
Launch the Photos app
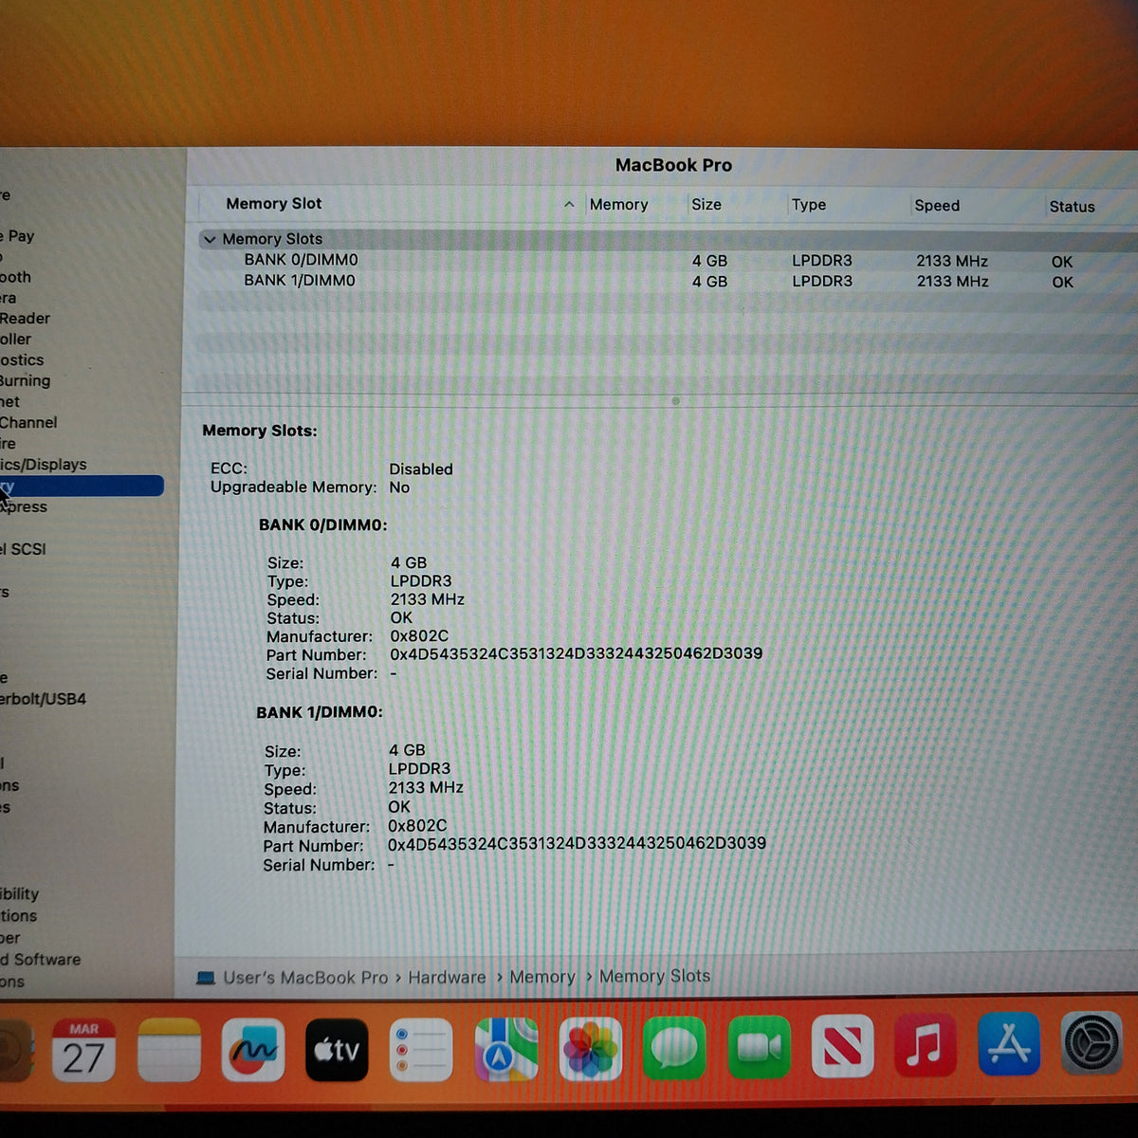click(x=590, y=1049)
